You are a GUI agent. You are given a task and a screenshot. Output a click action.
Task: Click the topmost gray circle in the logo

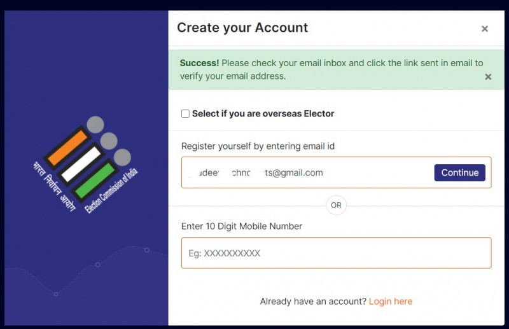(95, 125)
